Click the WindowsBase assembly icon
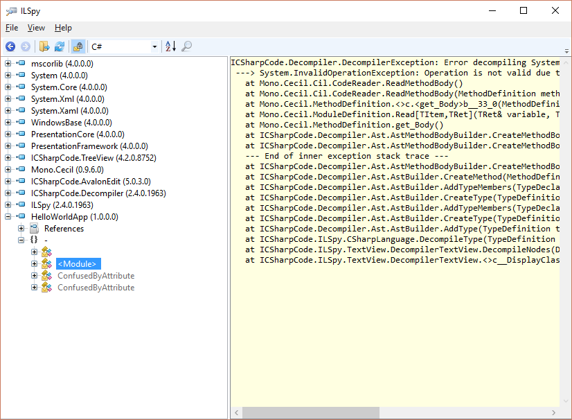 click(21, 122)
